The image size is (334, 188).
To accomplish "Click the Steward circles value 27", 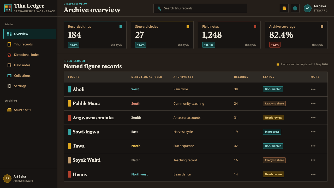I will click(x=140, y=35).
